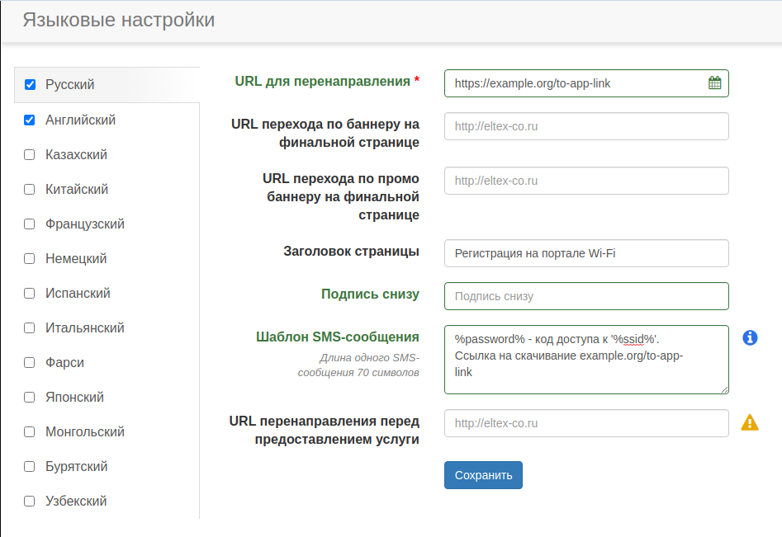Enable the Казахский language checkbox

pos(30,155)
